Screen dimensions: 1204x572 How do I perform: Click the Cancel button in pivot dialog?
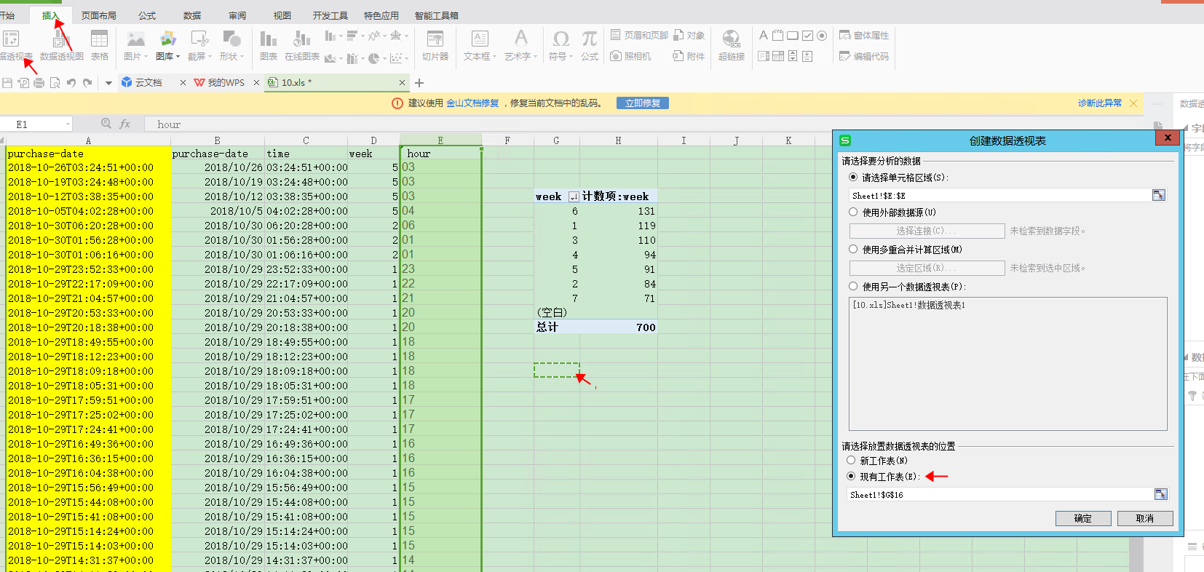coord(1145,518)
